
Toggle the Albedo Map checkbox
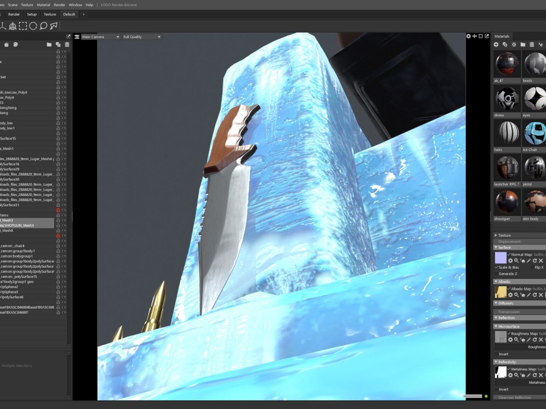(x=509, y=288)
